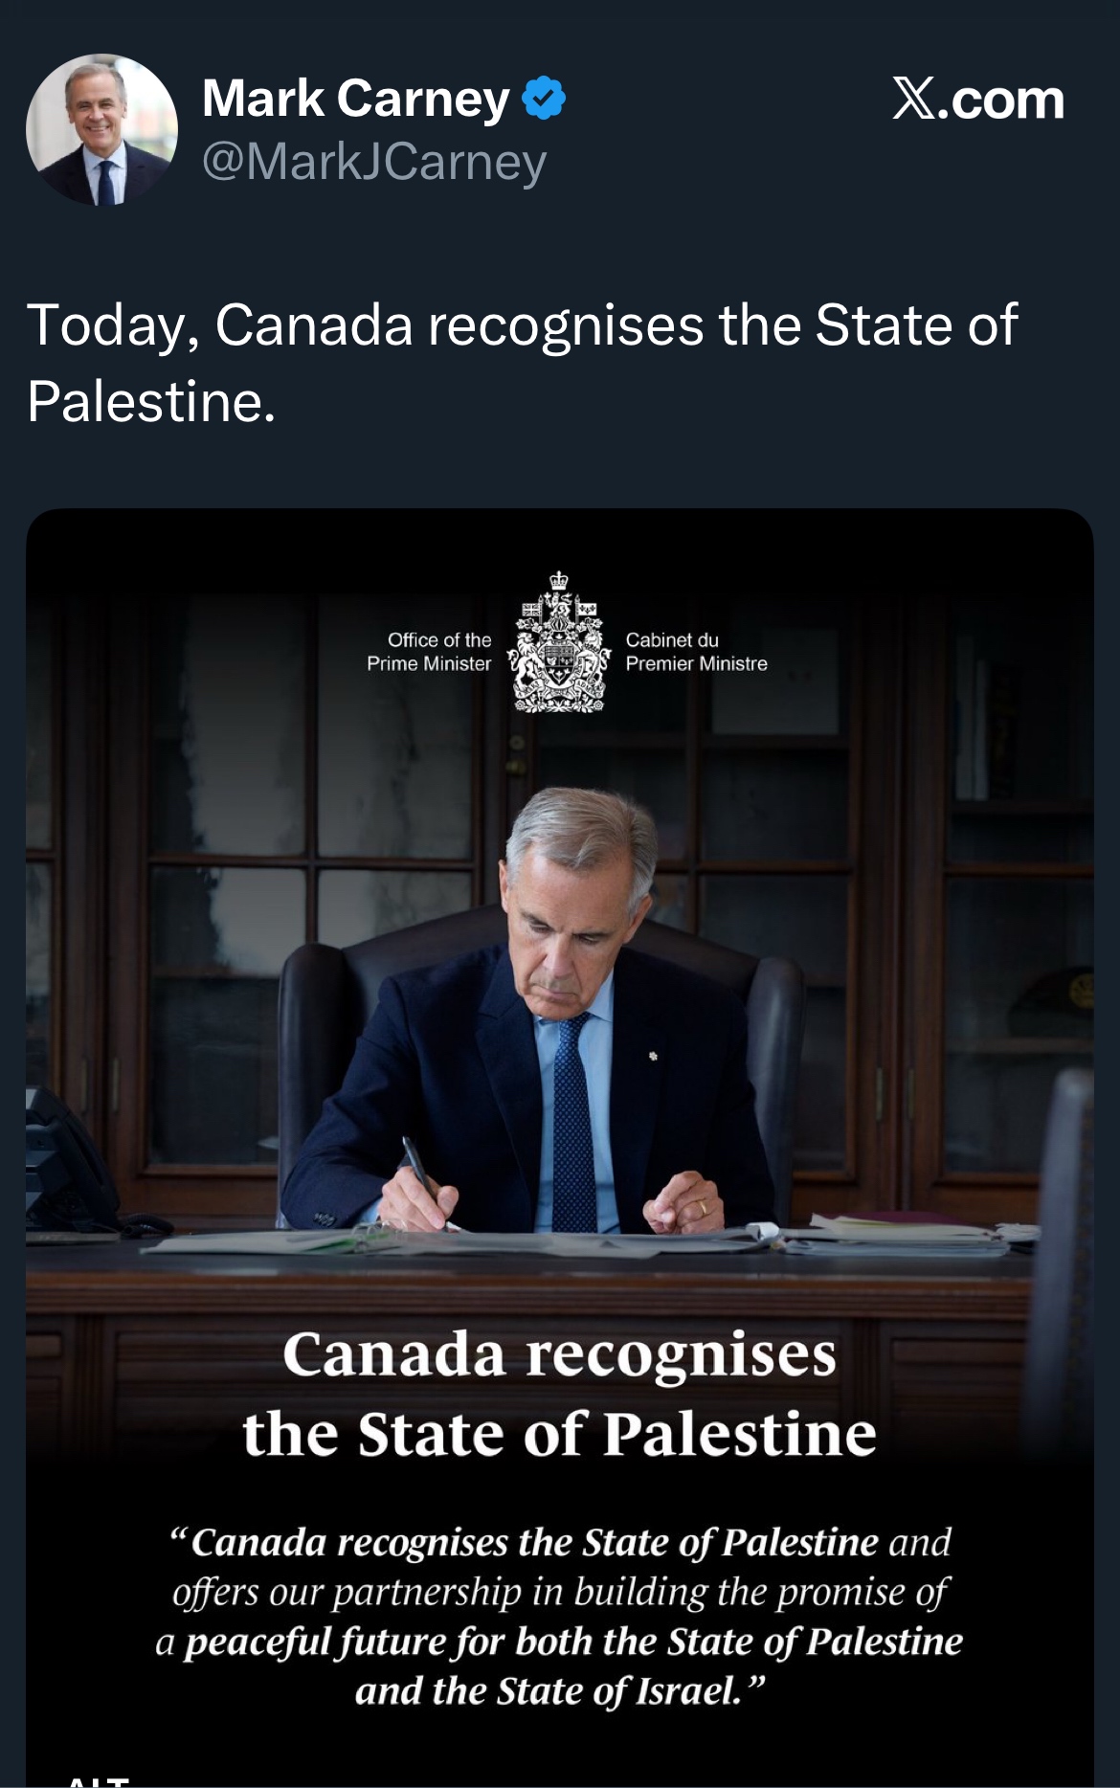Click the 'Cabinet du Premier Ministre' label

[696, 651]
